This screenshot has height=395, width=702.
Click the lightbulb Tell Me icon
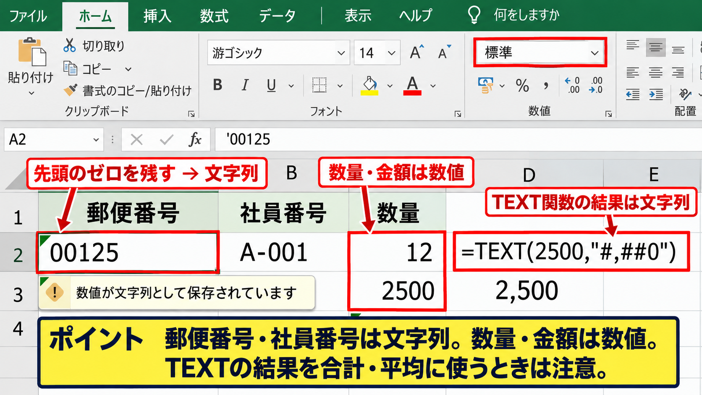point(474,15)
